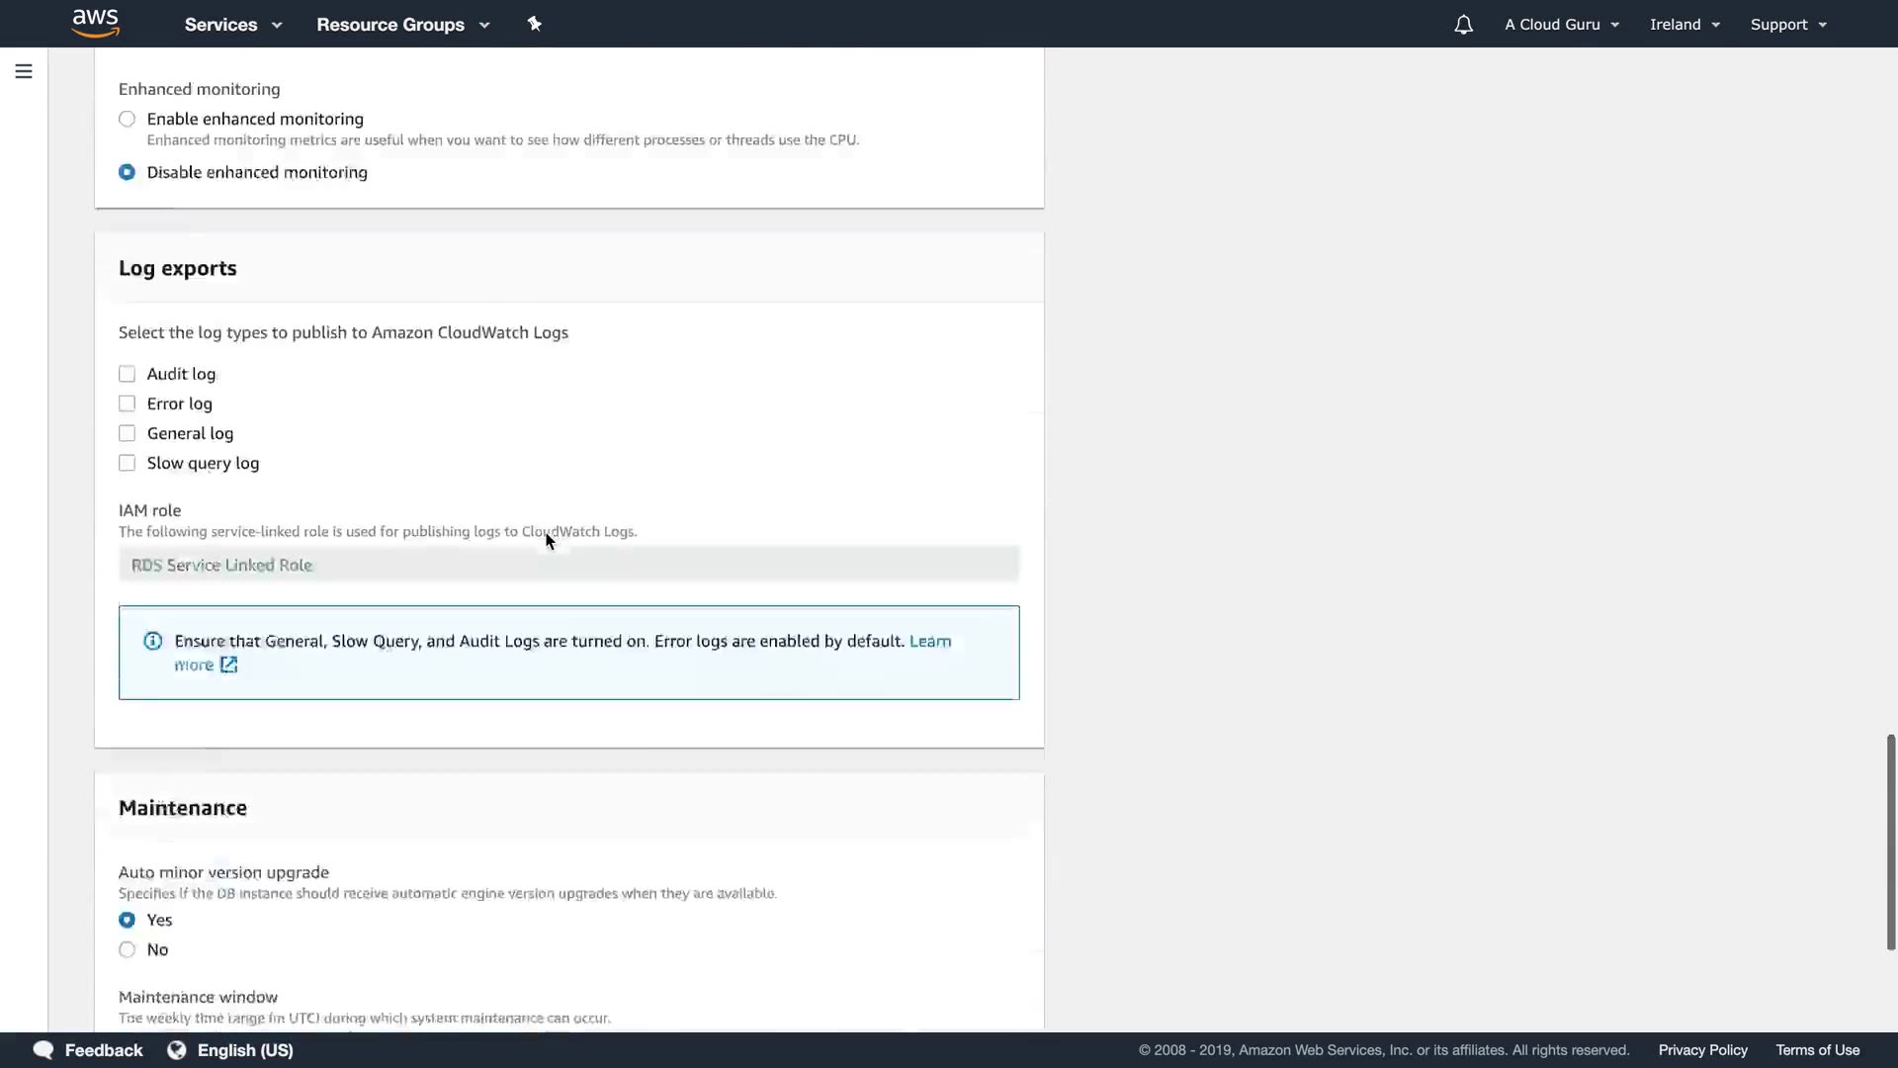Click the external link icon after Learn more

[x=229, y=665]
